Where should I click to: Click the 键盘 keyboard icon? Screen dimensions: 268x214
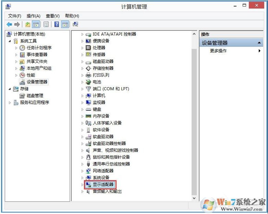[x=88, y=109]
